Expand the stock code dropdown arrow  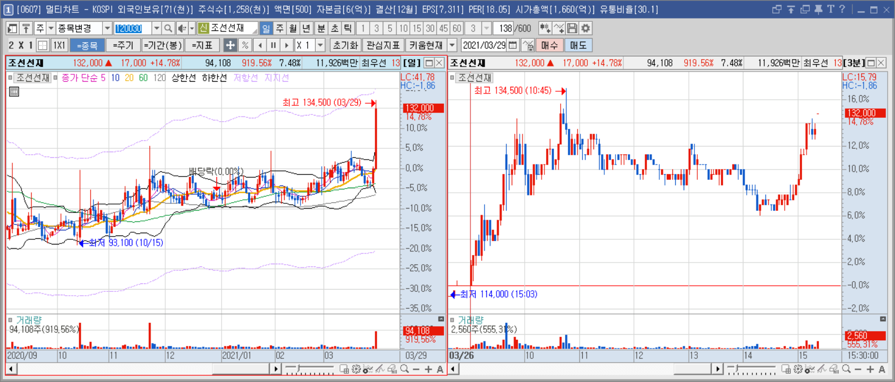[157, 28]
